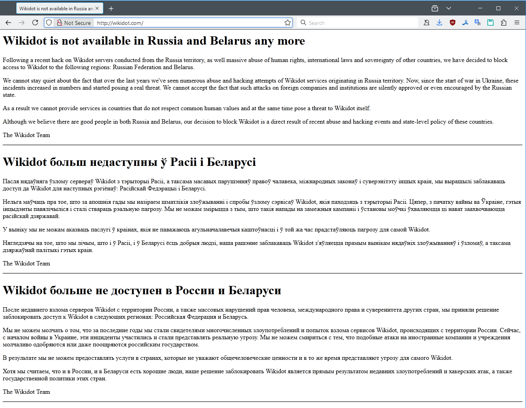Click the paragraph starting 'Although we believe'
This screenshot has width=526, height=408.
coord(248,122)
